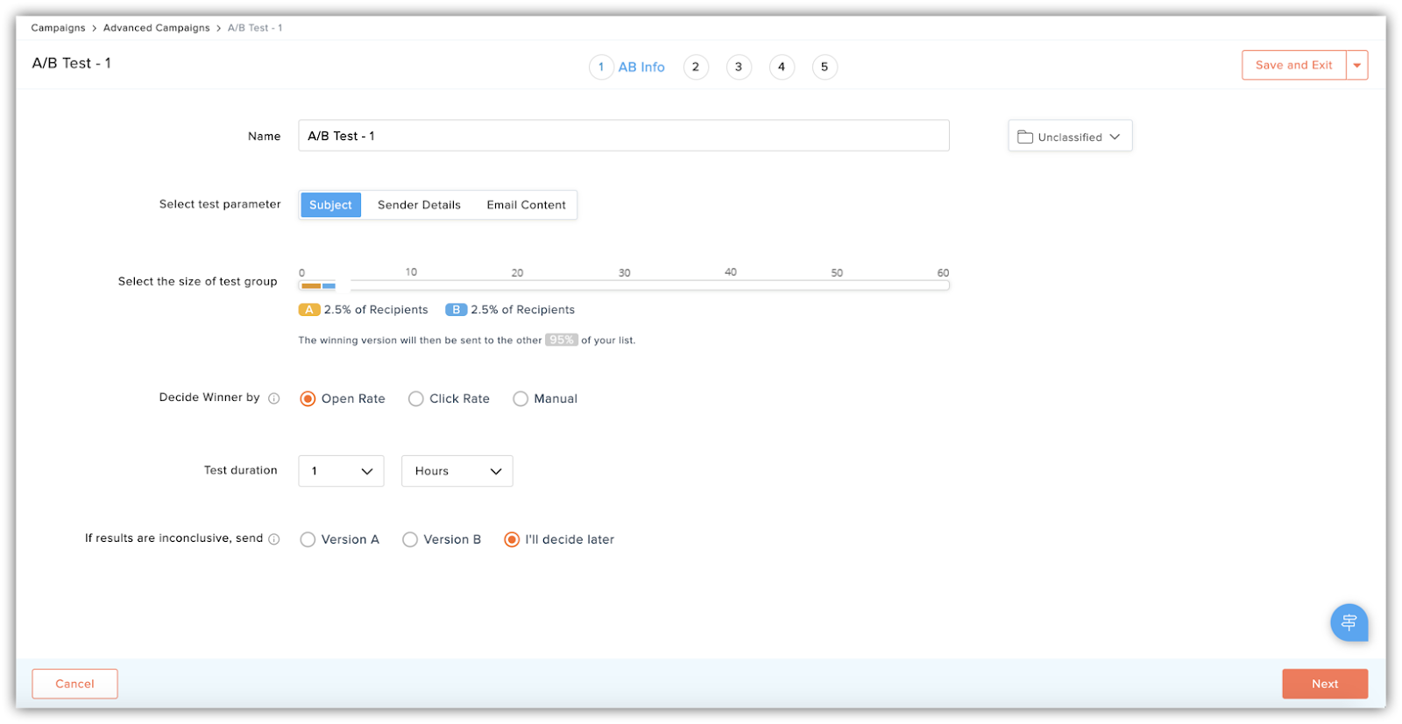Click the Next button

[1325, 684]
